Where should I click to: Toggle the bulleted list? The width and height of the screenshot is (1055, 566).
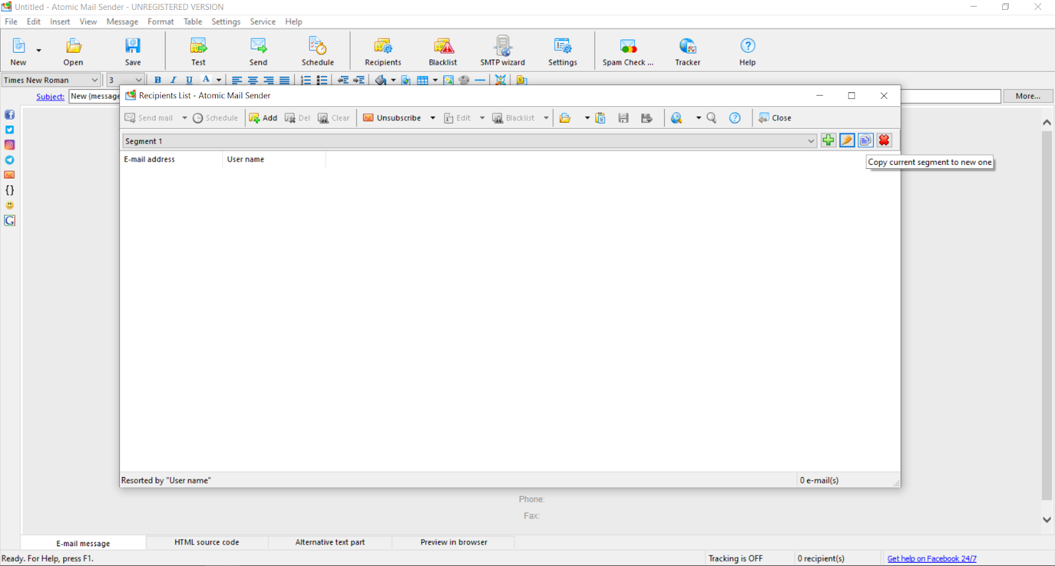[x=322, y=80]
